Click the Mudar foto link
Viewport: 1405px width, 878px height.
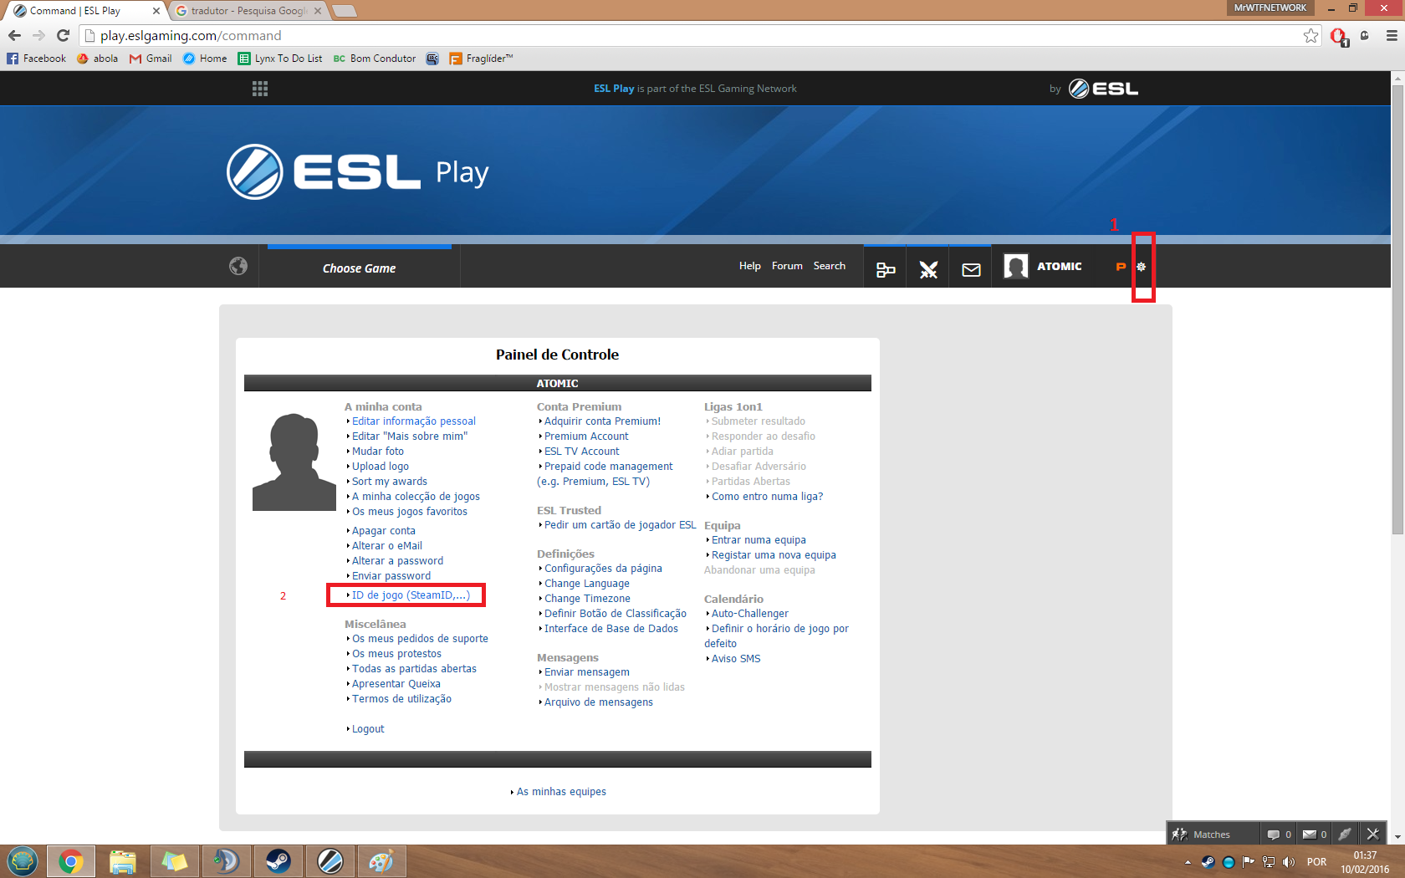tap(378, 452)
